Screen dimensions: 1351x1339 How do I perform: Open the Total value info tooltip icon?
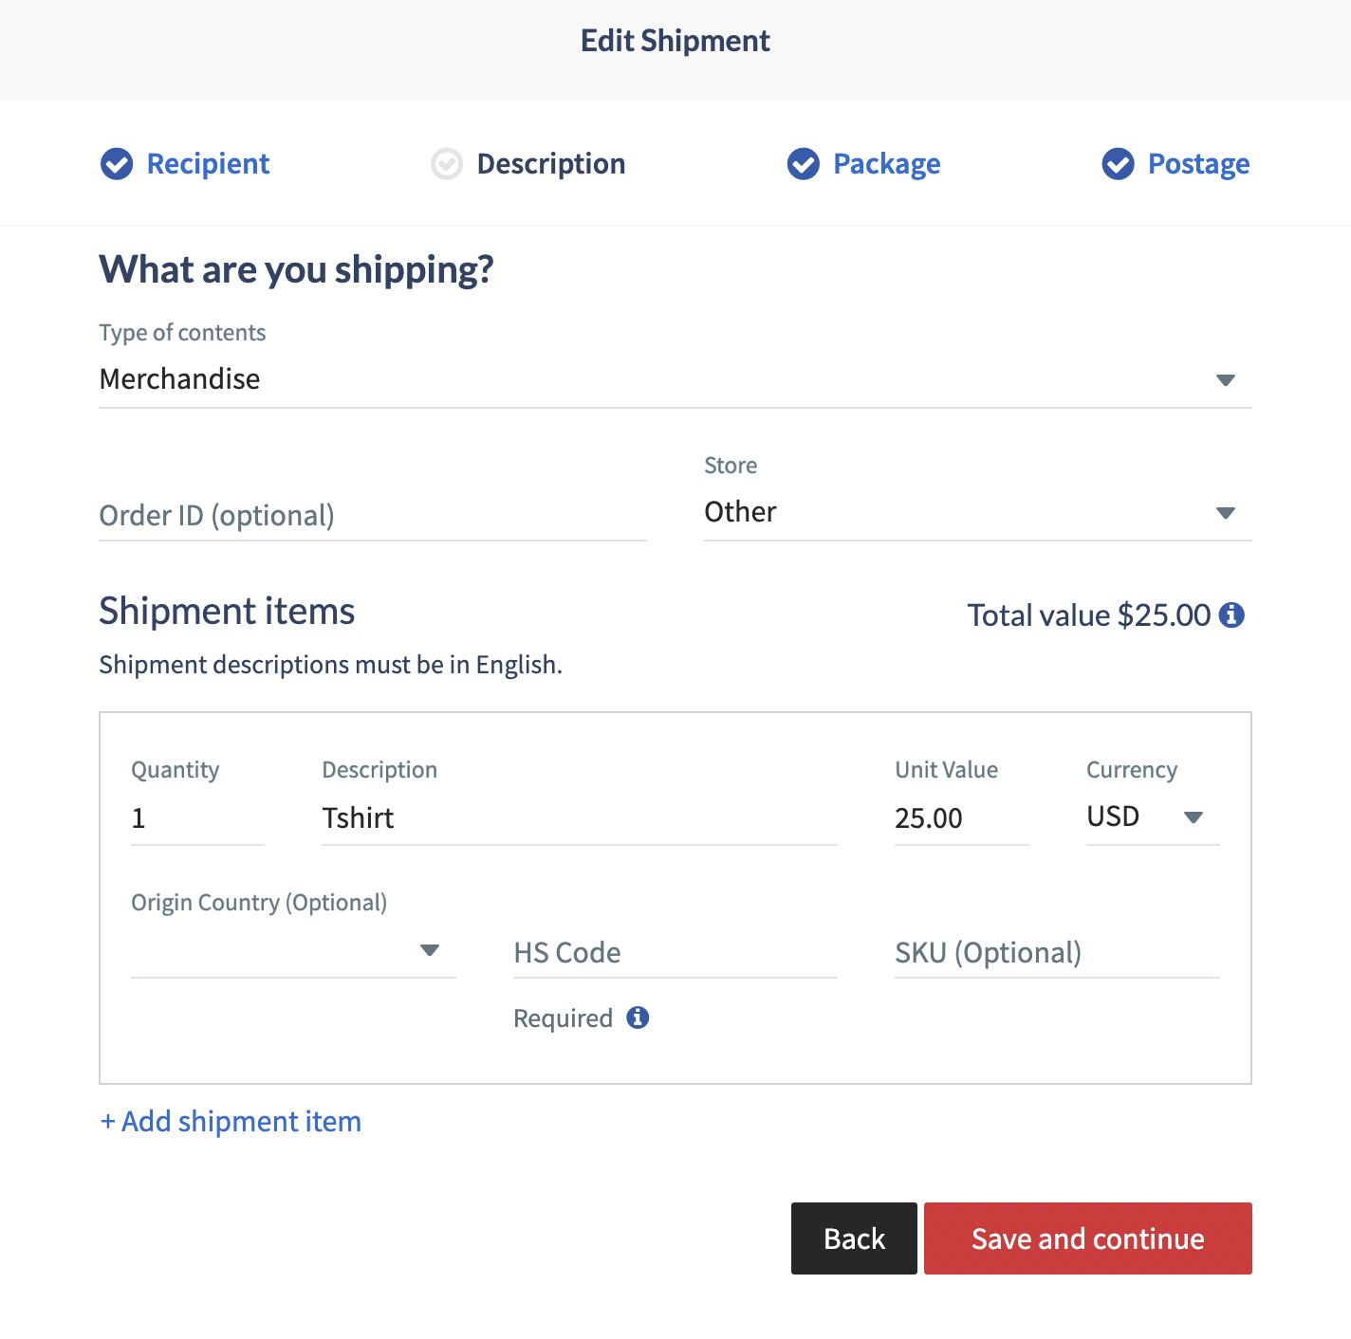(1233, 614)
